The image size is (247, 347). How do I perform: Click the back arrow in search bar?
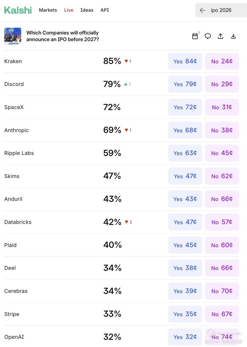(202, 10)
